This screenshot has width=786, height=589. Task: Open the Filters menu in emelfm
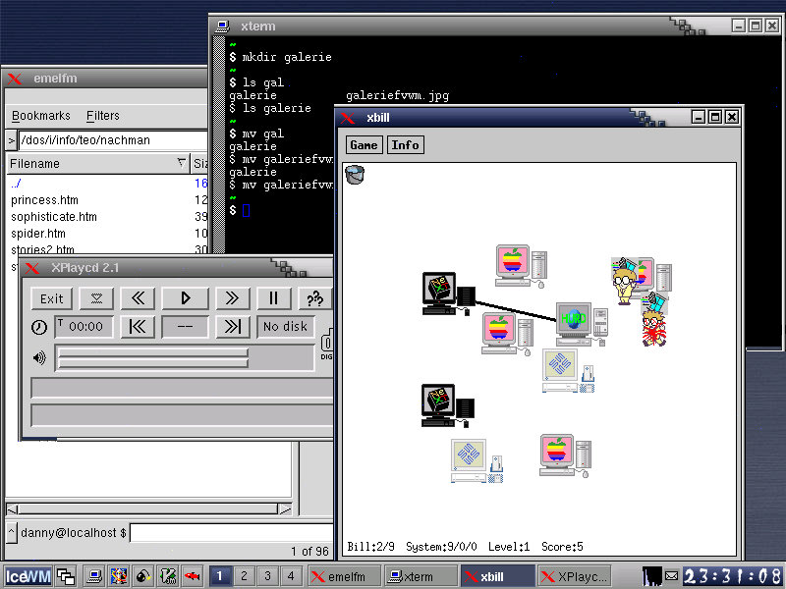(103, 116)
